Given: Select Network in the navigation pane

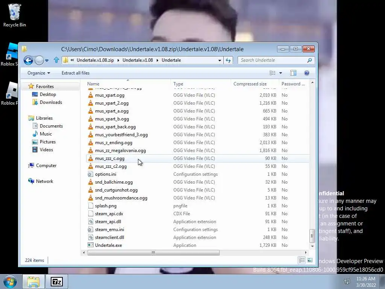Looking at the screenshot, I should (x=44, y=181).
